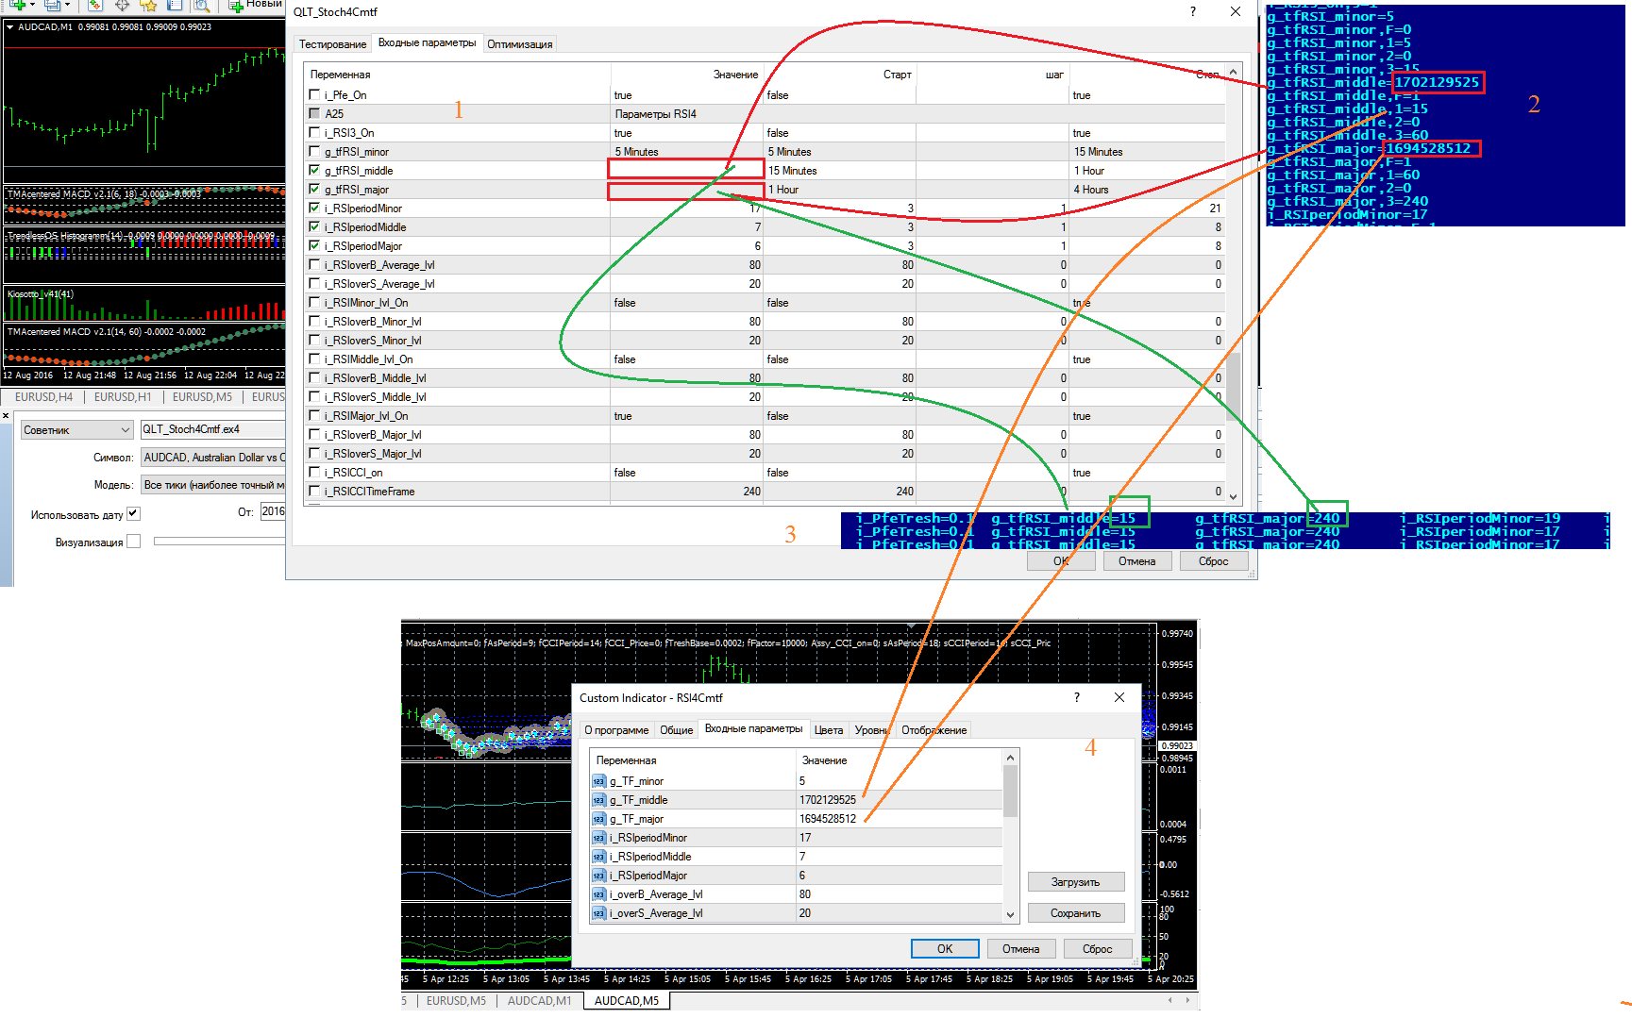Click the indicator parameters scrollbar thumb

point(1010,791)
